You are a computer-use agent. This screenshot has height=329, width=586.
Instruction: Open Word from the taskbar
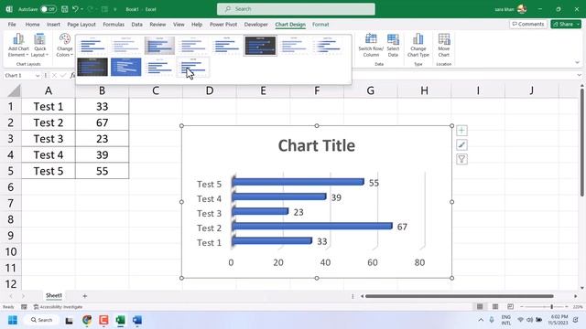point(137,320)
